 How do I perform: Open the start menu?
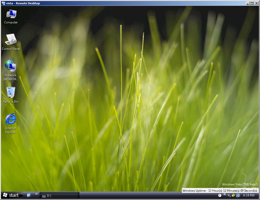coord(12,195)
